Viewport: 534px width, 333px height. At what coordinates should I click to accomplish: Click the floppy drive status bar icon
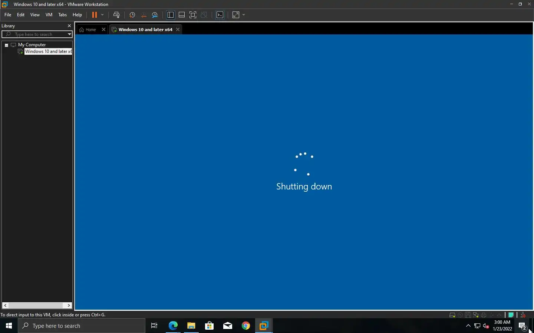[x=468, y=315]
